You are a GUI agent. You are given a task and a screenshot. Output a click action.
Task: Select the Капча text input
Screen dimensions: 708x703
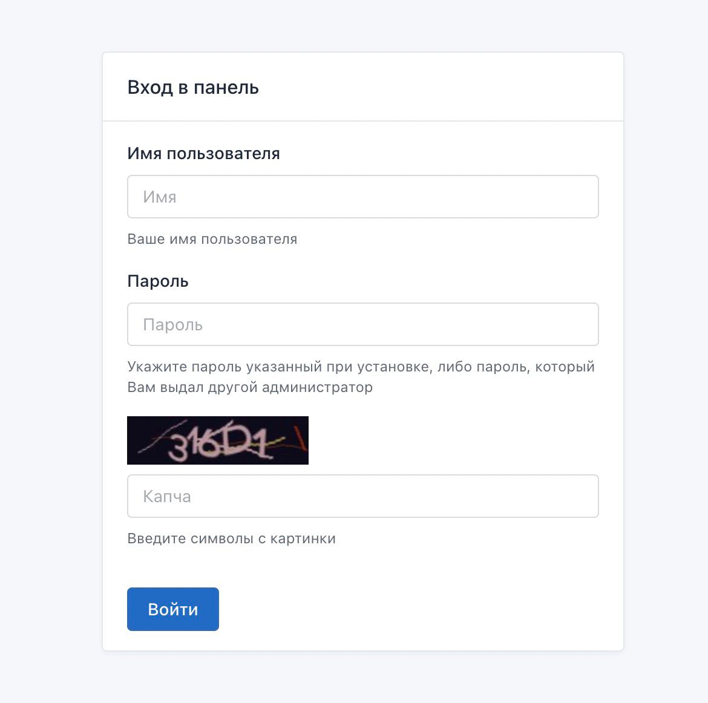[x=362, y=496]
